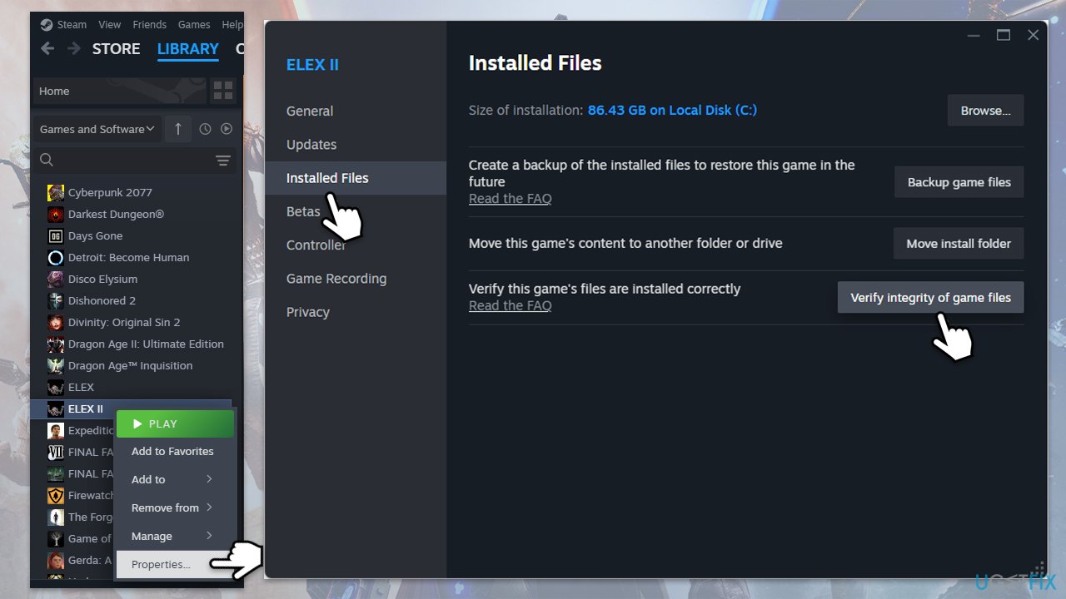The image size is (1066, 599).
Task: Select Detroit: Become Human game icon
Action: (x=56, y=258)
